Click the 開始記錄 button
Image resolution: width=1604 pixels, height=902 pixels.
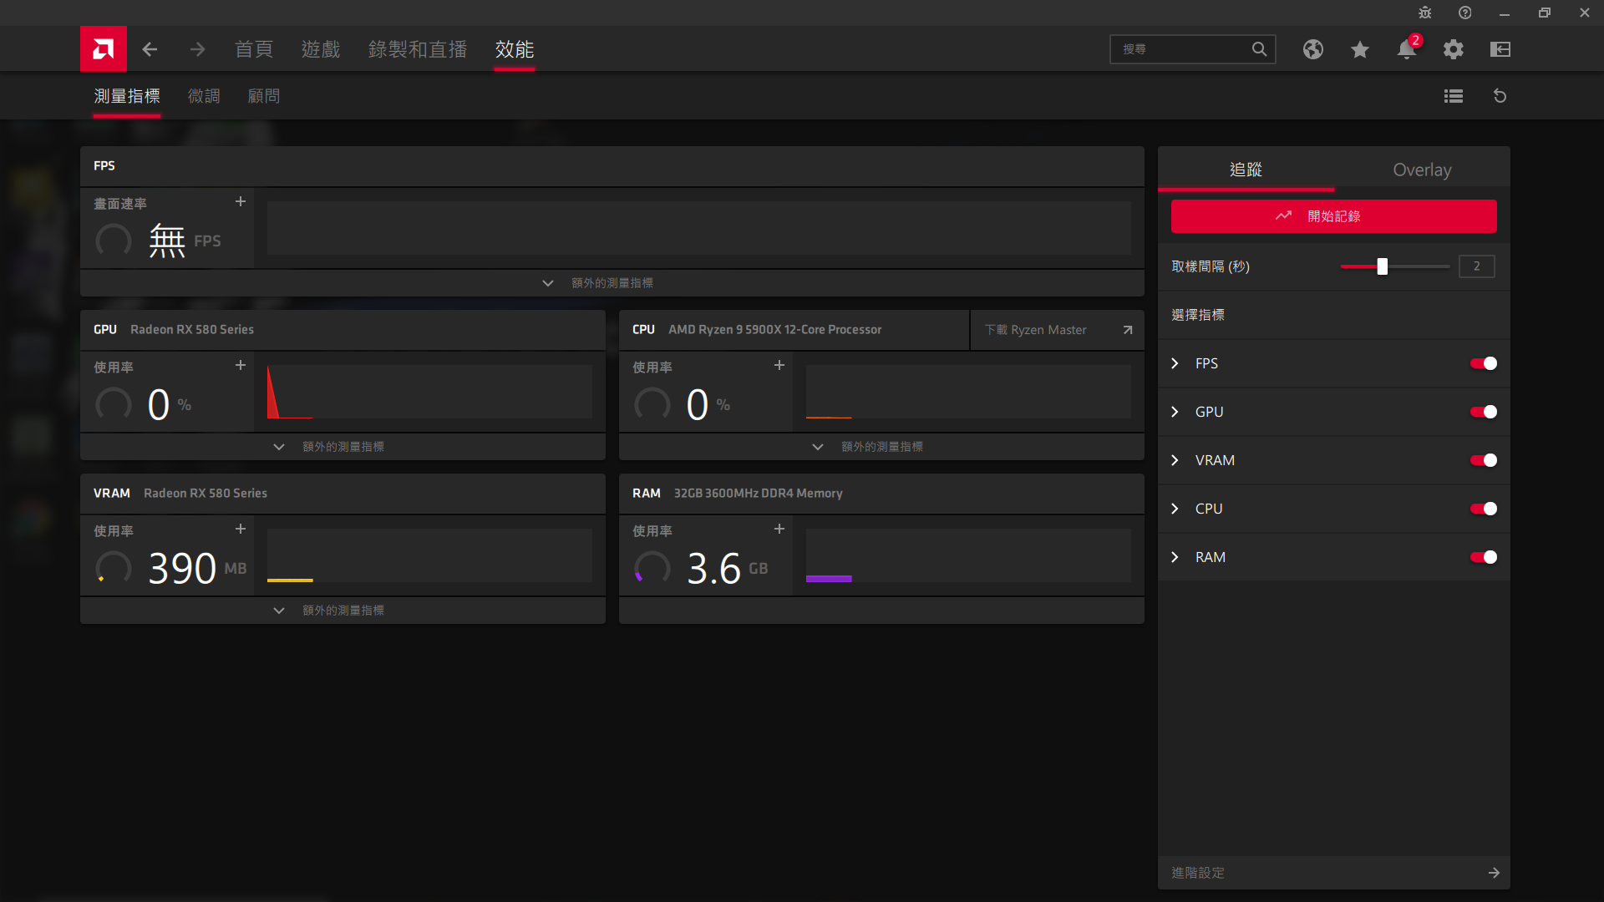1334,216
